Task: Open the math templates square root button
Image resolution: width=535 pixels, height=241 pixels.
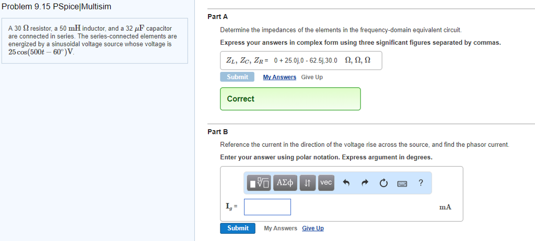Action: click(x=259, y=183)
